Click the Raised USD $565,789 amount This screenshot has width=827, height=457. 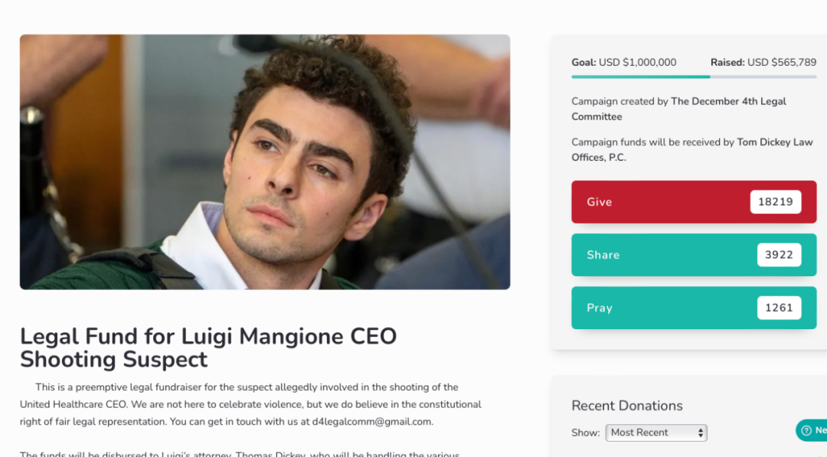[x=763, y=62]
